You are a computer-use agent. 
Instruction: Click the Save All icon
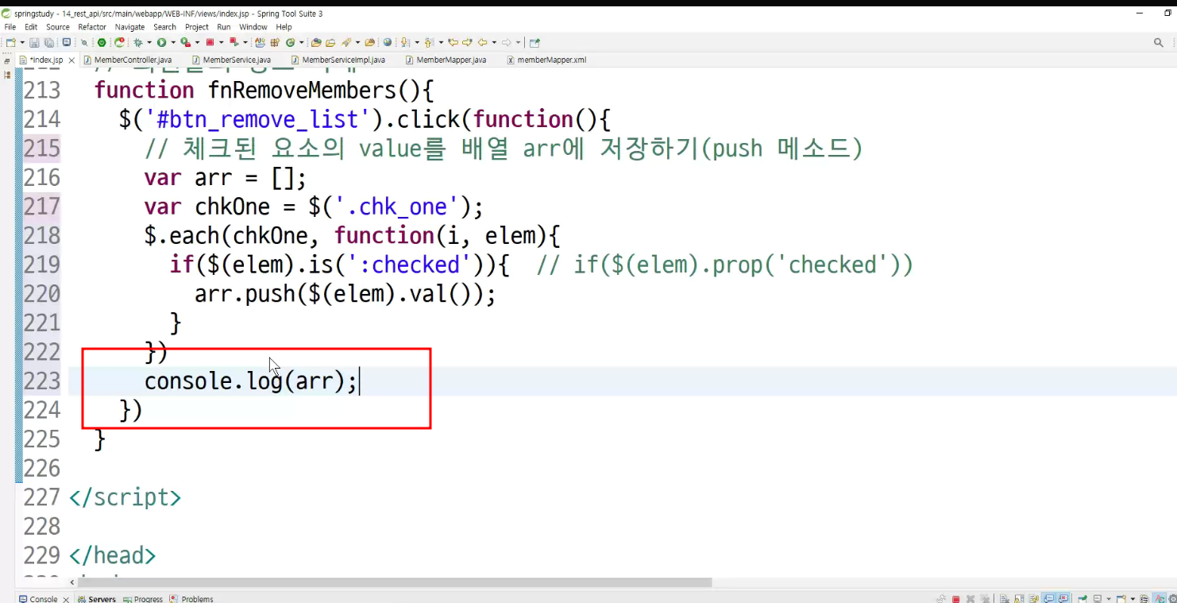pyautogui.click(x=48, y=42)
